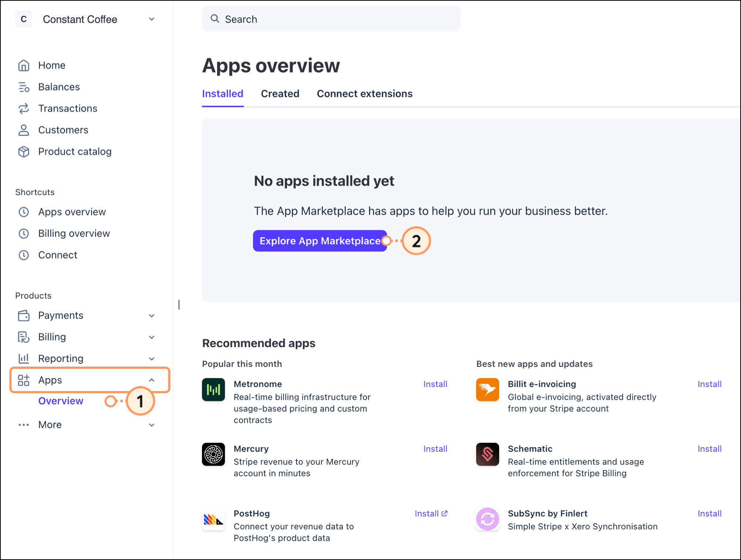Switch to the Created tab
The width and height of the screenshot is (741, 560).
(x=280, y=94)
